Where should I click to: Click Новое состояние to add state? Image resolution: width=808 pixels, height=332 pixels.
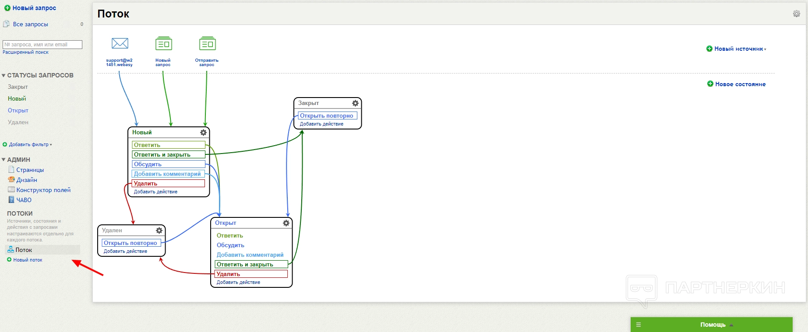tap(740, 84)
